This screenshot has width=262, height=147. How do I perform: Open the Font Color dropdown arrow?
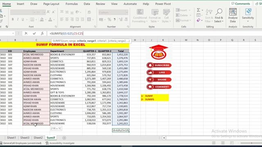54,20
